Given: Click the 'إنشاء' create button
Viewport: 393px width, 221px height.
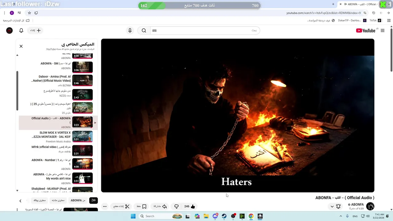Looking at the screenshot, I should (35, 30).
